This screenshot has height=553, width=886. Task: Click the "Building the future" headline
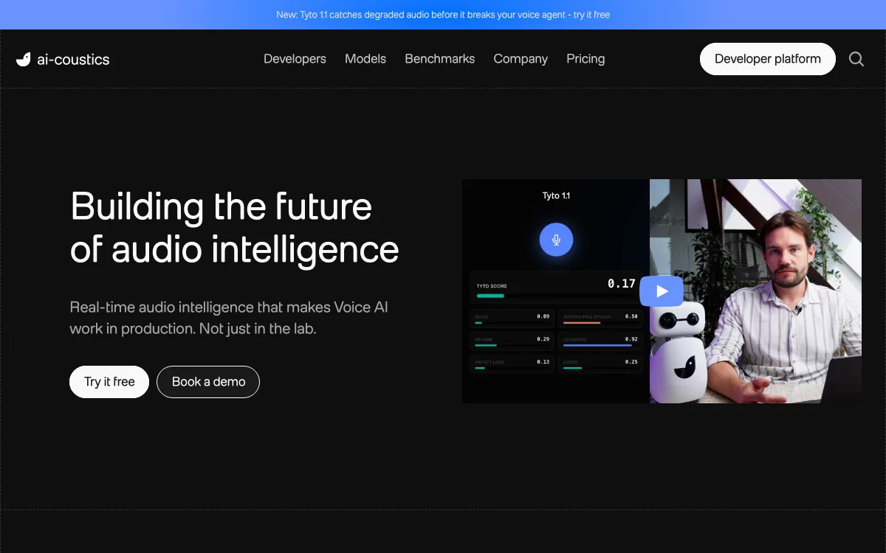(221, 206)
